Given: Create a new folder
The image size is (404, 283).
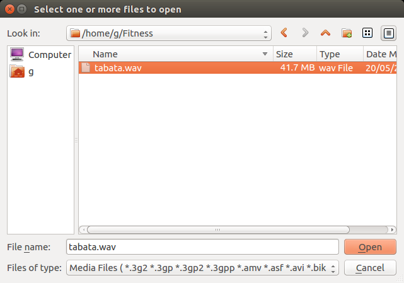Looking at the screenshot, I should click(347, 33).
